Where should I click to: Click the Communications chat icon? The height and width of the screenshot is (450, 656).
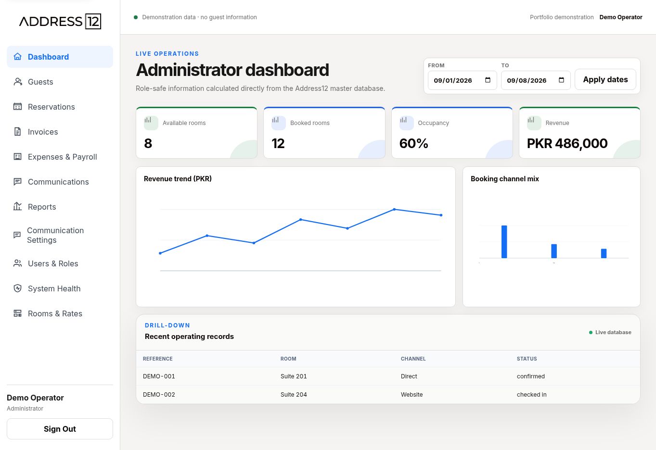[x=18, y=182]
